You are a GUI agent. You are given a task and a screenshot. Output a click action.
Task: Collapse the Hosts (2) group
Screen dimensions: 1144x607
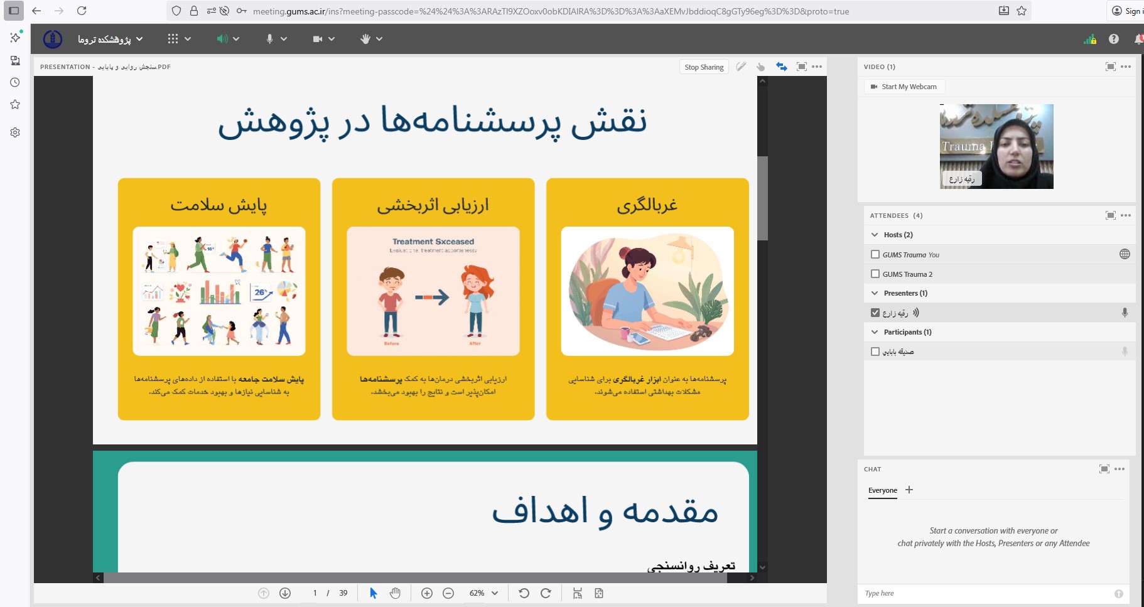[x=875, y=235]
